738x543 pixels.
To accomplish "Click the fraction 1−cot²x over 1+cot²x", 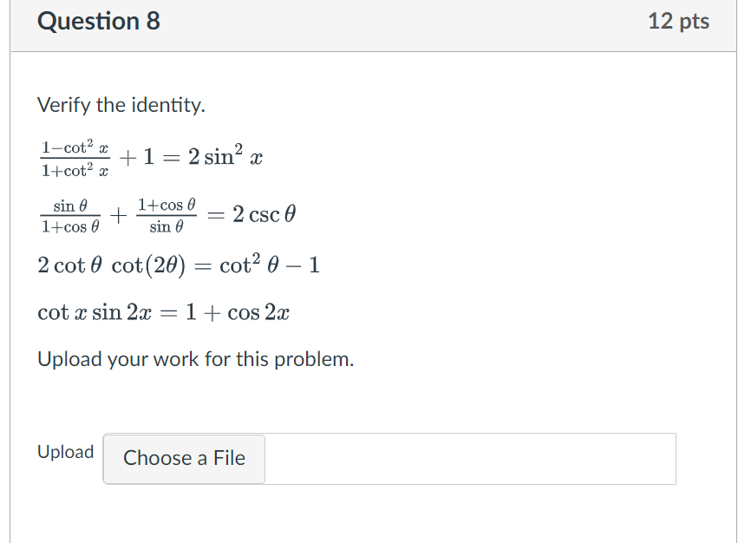I will coord(73,156).
